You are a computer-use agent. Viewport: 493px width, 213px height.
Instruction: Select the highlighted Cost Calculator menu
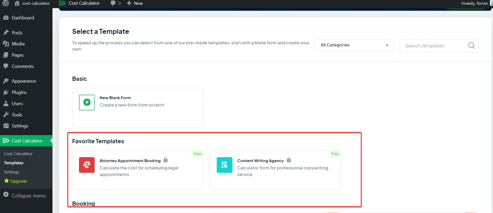26,141
